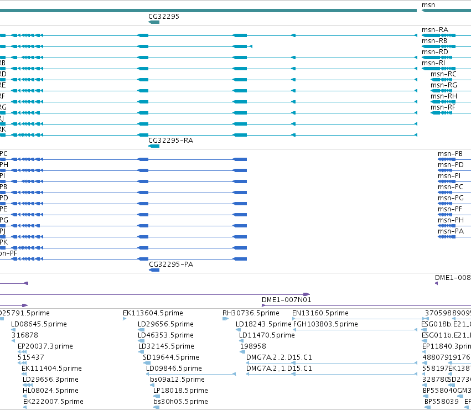Click the LD32145.5prime EST label
The image size is (471, 410).
point(166,346)
